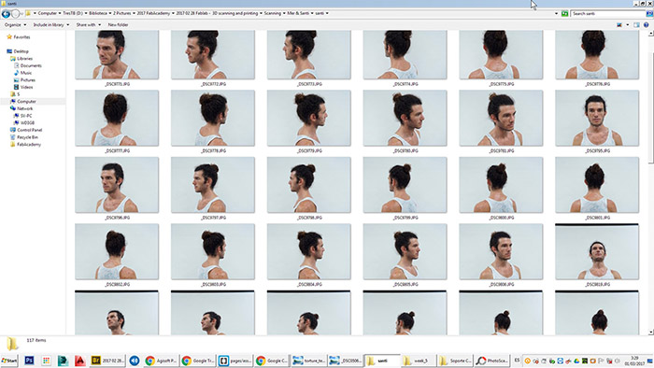Image resolution: width=654 pixels, height=368 pixels.
Task: Open the Soporte C folder taskbar button
Action: (455, 361)
